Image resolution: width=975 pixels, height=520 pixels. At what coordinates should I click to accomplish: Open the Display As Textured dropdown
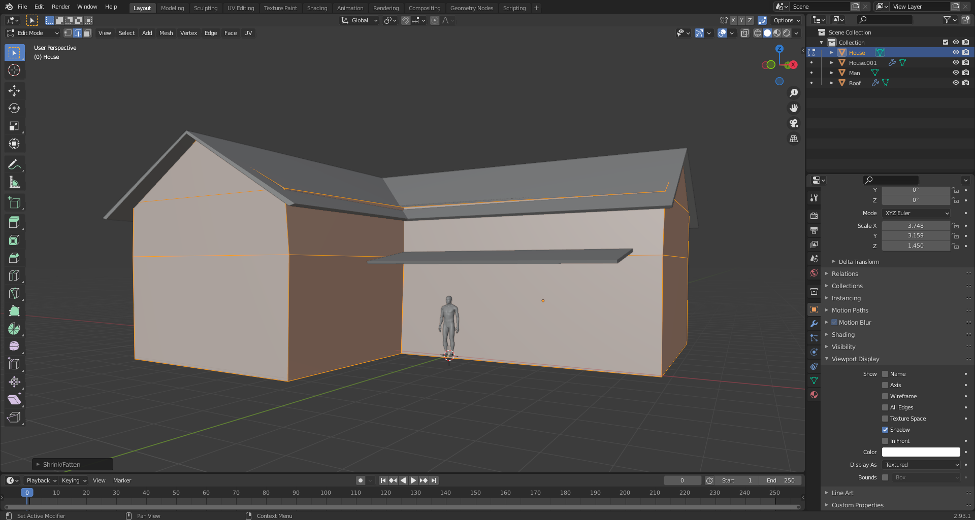(x=921, y=465)
